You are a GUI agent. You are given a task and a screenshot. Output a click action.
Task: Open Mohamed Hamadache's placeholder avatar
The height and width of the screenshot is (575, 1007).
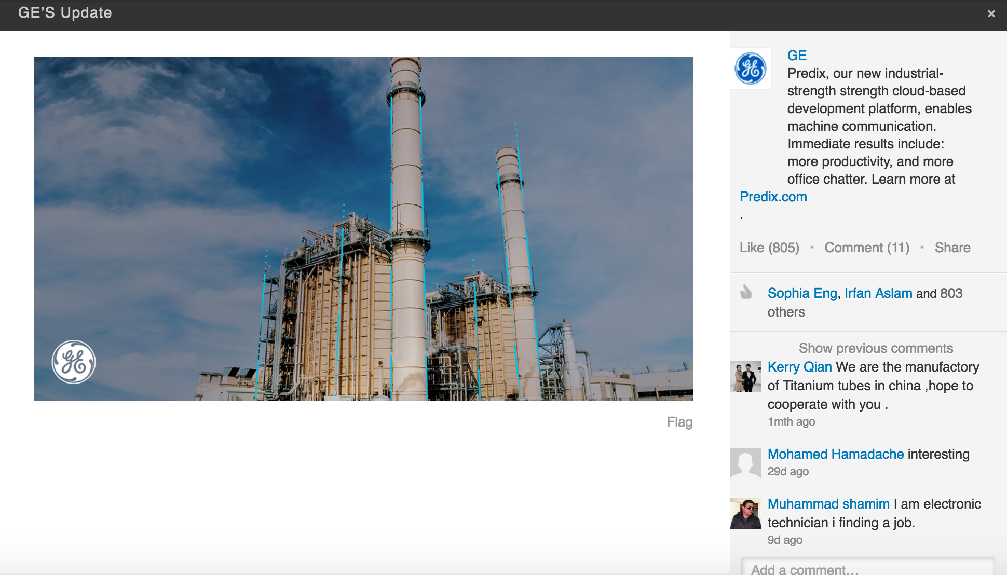[745, 463]
